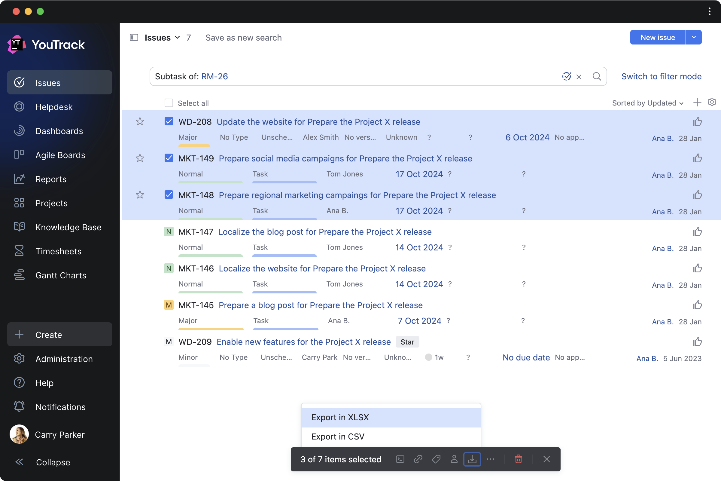The width and height of the screenshot is (721, 481).
Task: Expand the New issue dropdown arrow
Action: tap(694, 37)
